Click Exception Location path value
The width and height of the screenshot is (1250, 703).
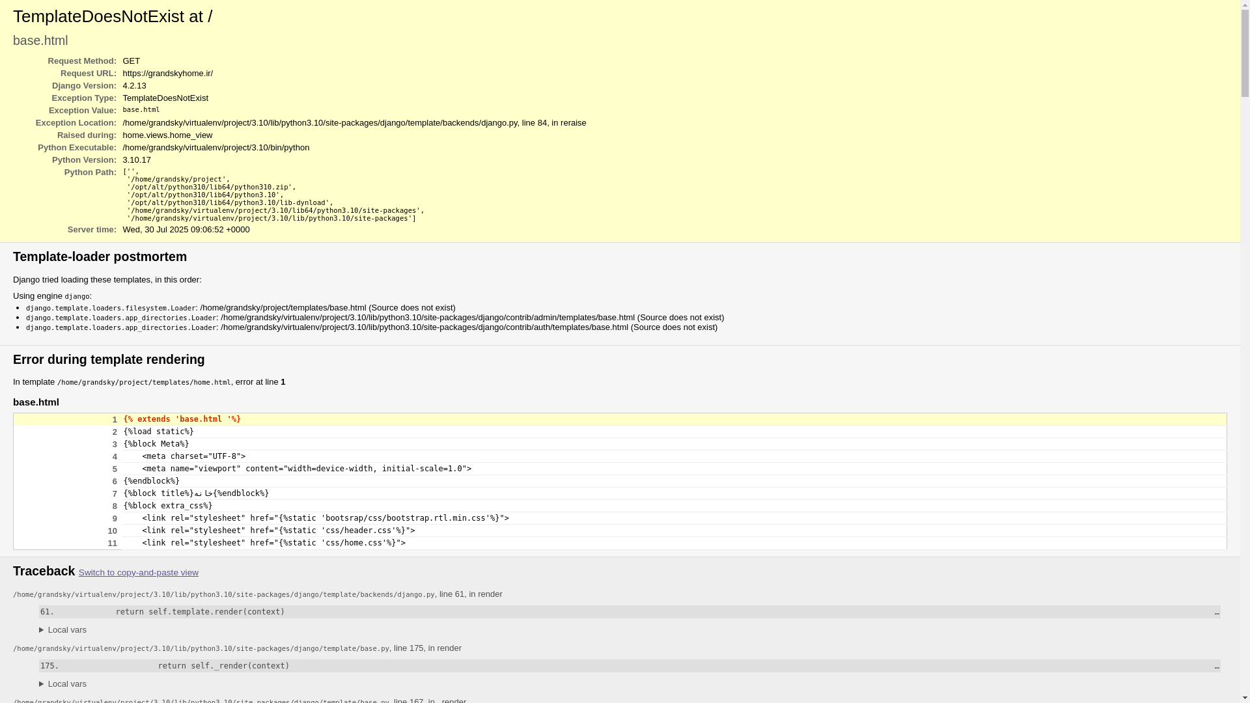[354, 123]
